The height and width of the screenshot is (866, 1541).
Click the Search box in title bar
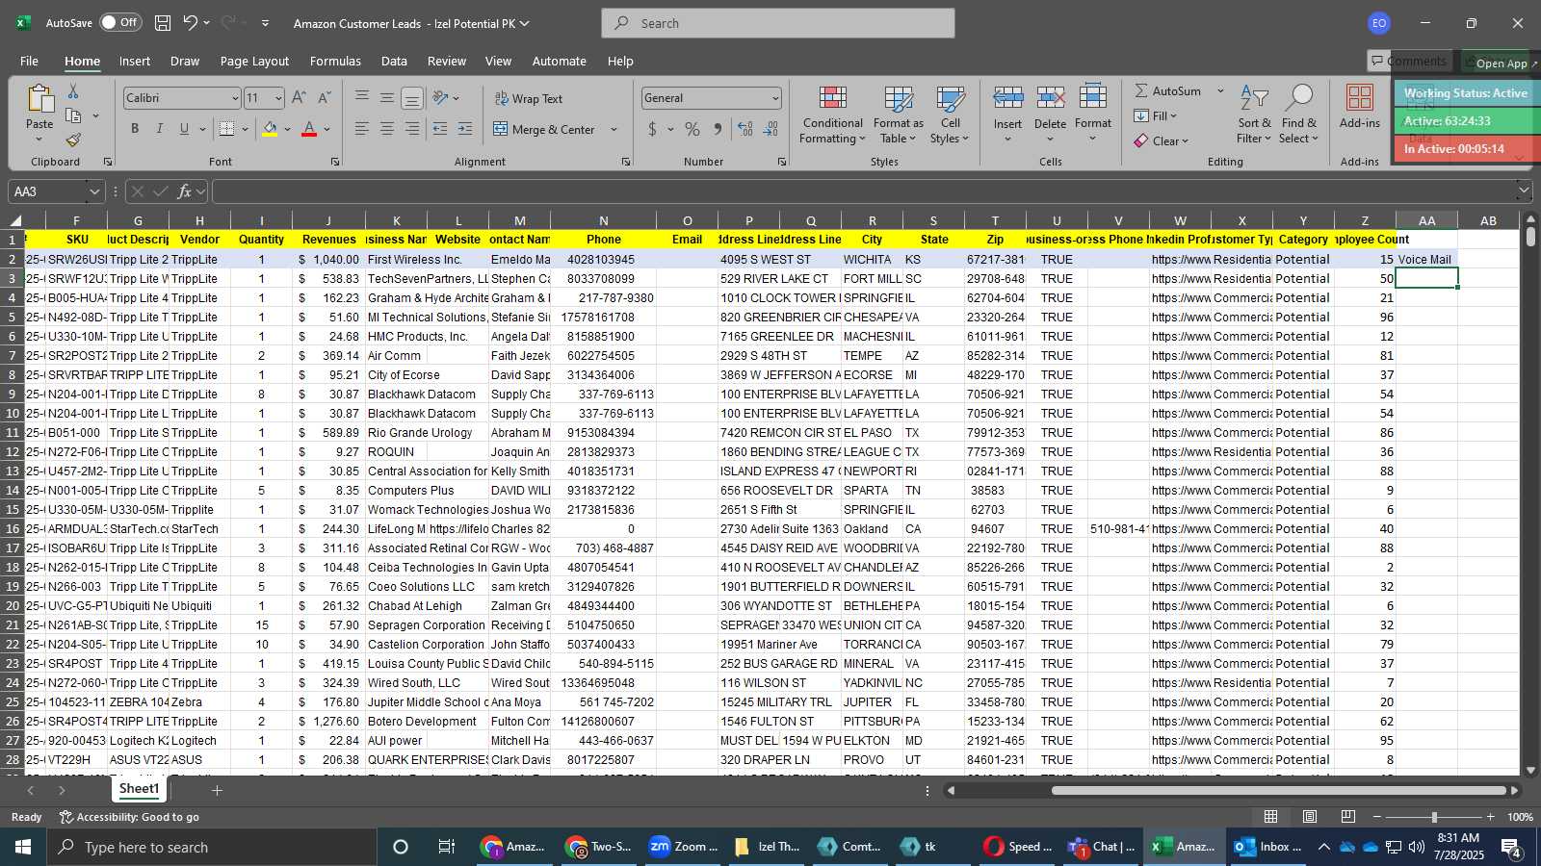point(778,23)
